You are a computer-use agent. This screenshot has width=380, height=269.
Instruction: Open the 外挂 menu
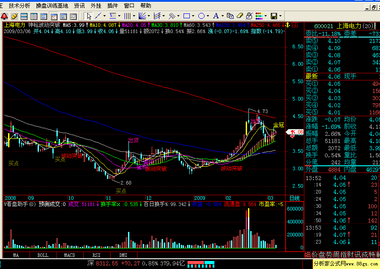(96, 5)
